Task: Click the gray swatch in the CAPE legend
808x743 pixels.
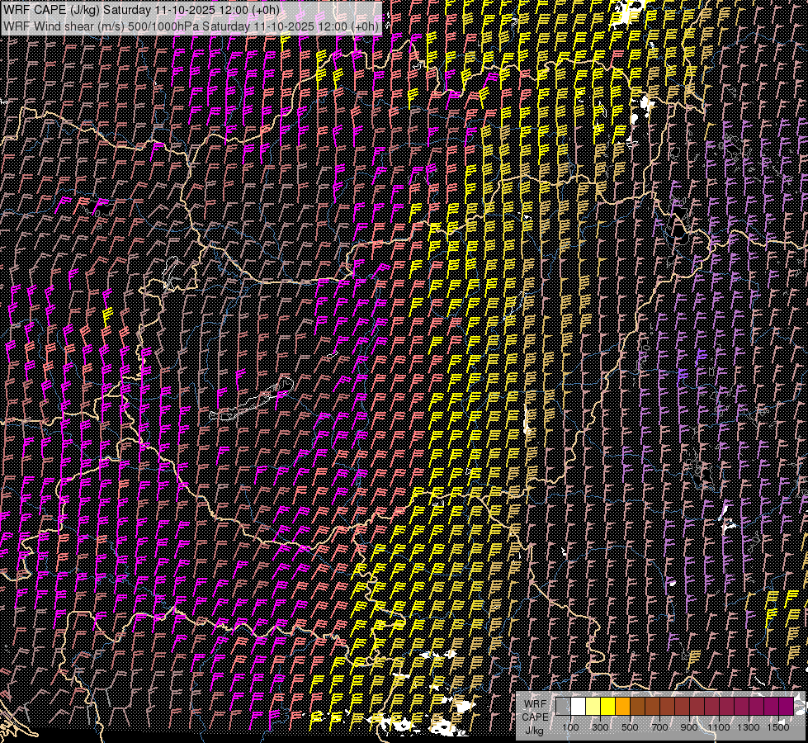Action: [563, 706]
